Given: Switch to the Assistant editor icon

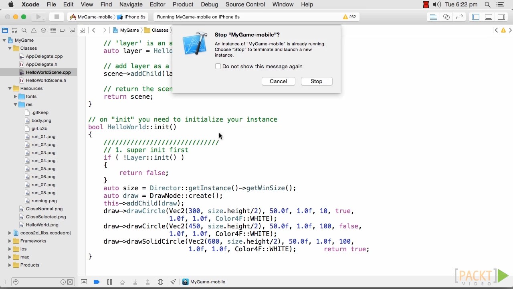Looking at the screenshot, I should pos(446,17).
